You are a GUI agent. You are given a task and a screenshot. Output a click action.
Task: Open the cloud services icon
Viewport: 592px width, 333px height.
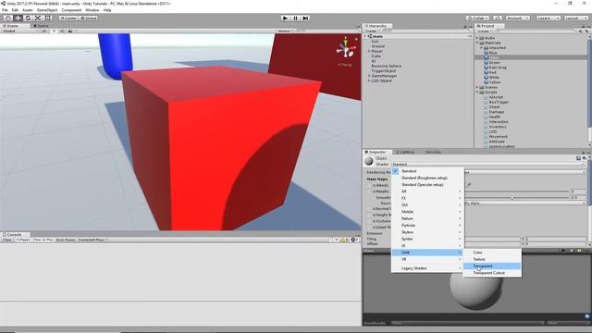click(x=498, y=18)
